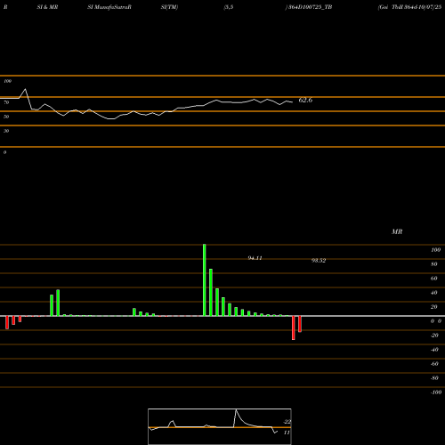Click the RSI line peak near 100
The height and width of the screenshot is (445, 445).
25,89
